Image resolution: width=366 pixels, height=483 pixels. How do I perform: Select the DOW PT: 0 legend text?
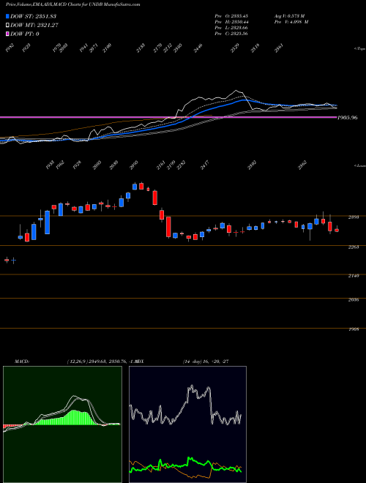pos(25,34)
